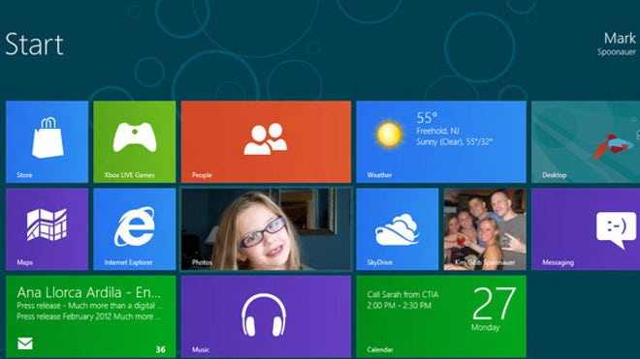Open the Music headphones tile
Image resolution: width=640 pixels, height=359 pixels.
coord(266,316)
